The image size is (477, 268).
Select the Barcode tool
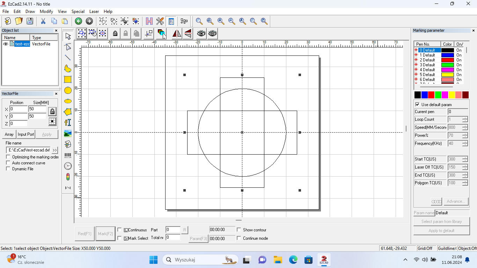point(68,156)
